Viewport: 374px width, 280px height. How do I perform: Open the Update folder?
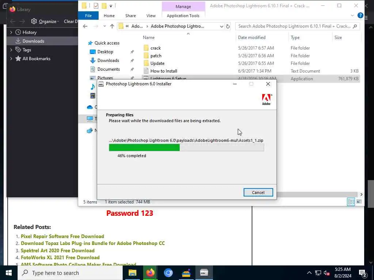click(x=157, y=63)
